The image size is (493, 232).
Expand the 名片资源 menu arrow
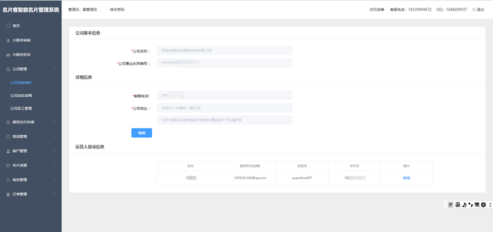(x=55, y=165)
